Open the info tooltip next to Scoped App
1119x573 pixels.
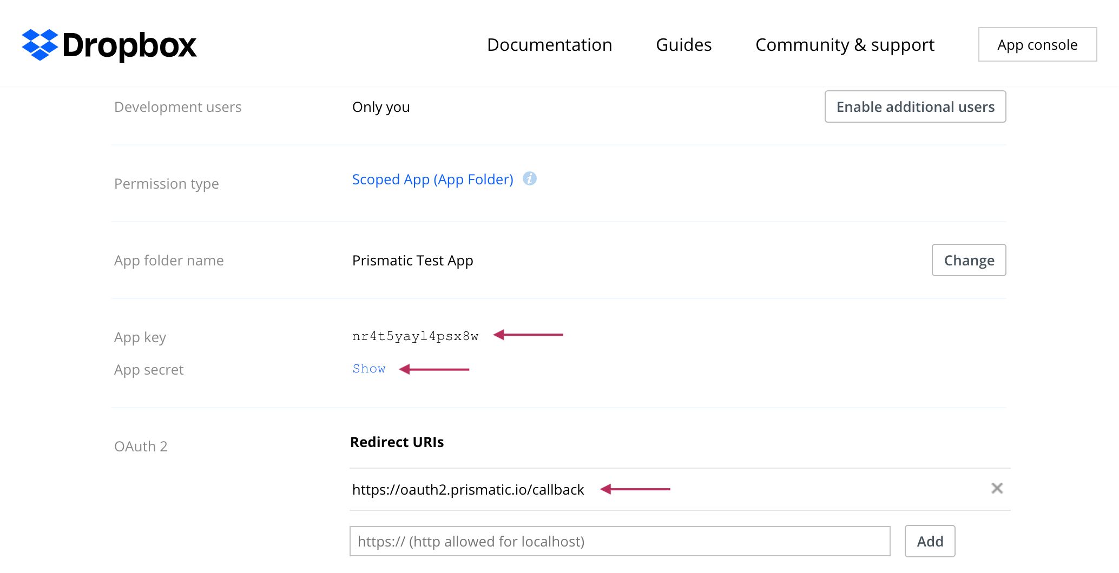(530, 178)
